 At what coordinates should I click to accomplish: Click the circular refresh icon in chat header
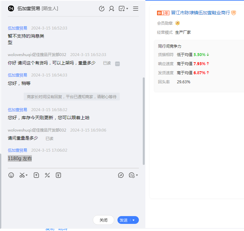point(102,9)
